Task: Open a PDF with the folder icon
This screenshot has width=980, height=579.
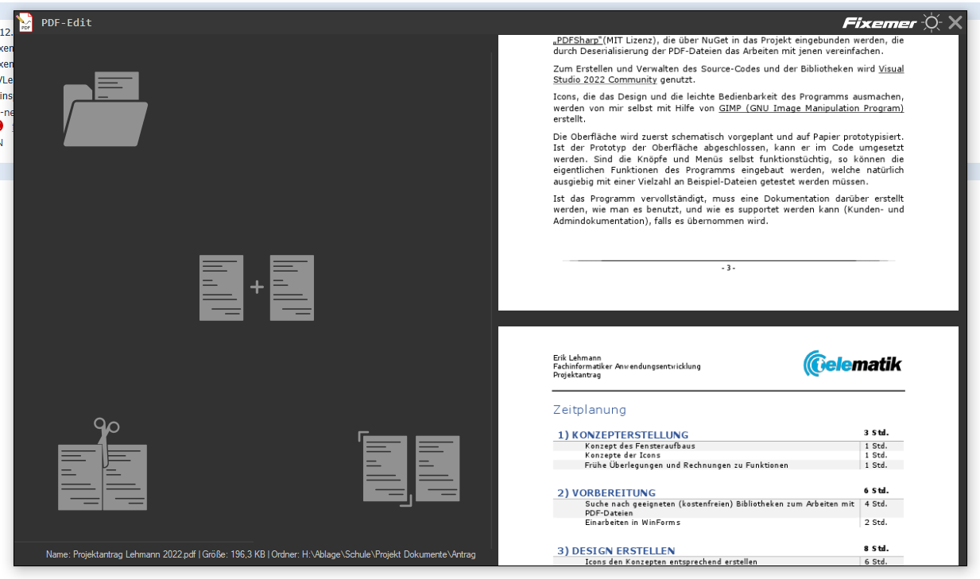Action: pyautogui.click(x=105, y=110)
